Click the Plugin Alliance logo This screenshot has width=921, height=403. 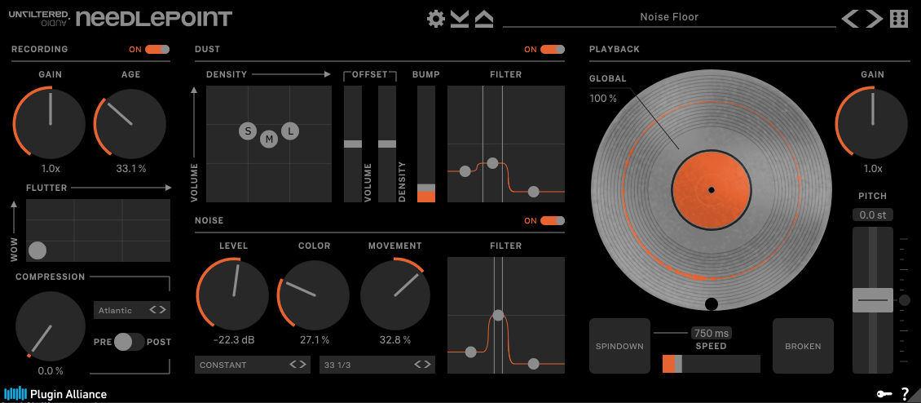pos(55,393)
